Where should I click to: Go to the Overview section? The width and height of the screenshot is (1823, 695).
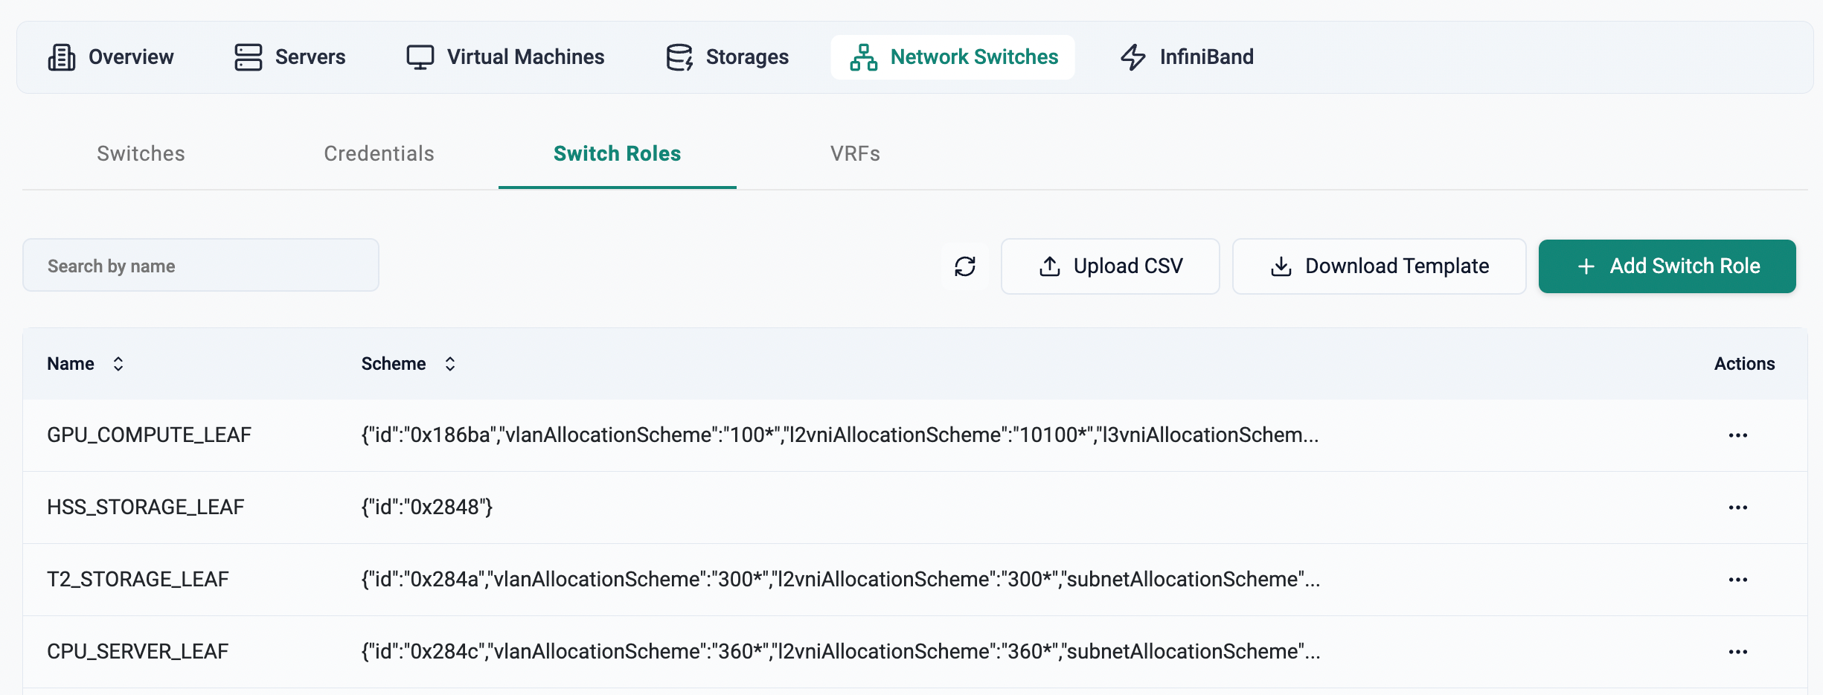point(111,57)
